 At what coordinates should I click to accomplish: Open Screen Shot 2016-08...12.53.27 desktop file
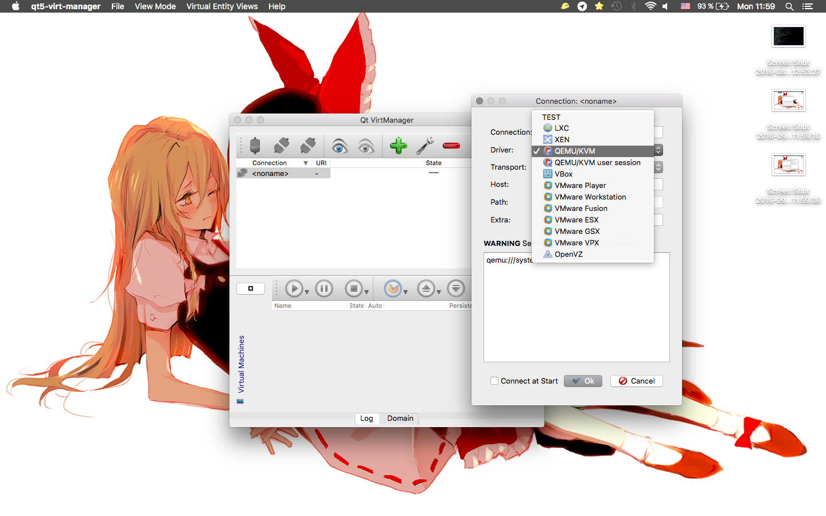click(788, 50)
